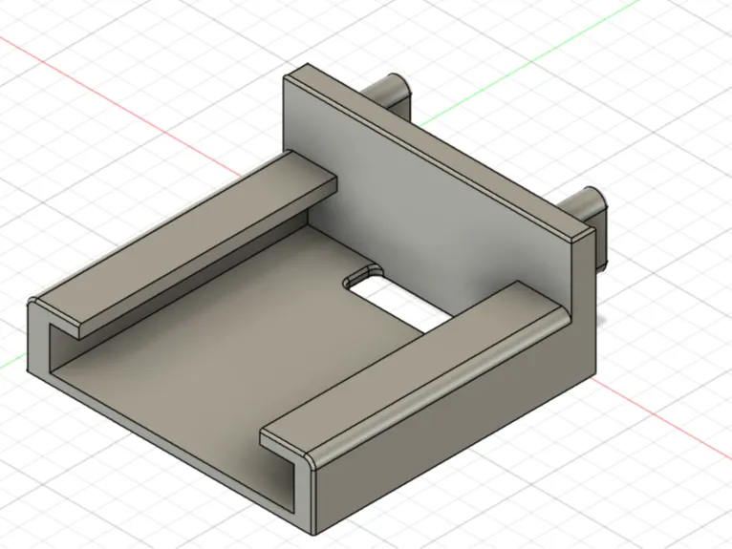Select the top edge face of the back wall
Viewport: 732px width, 549px height.
pyautogui.click(x=439, y=152)
